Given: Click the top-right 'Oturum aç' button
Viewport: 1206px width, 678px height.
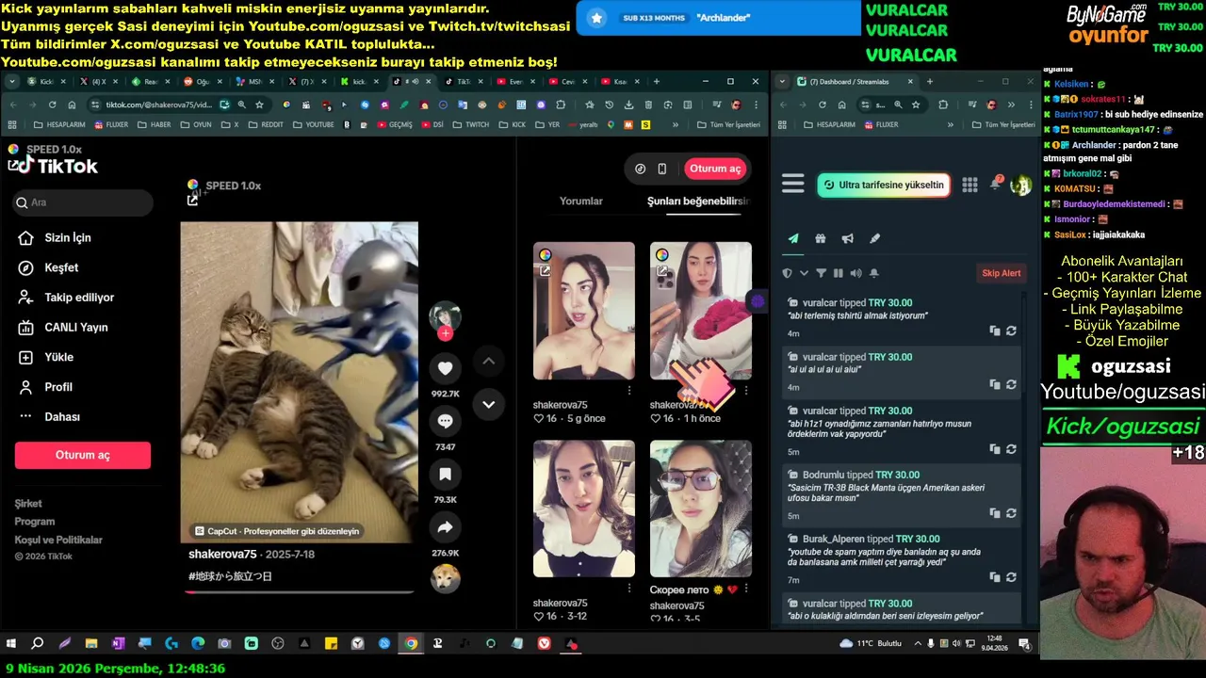Looking at the screenshot, I should [x=715, y=169].
